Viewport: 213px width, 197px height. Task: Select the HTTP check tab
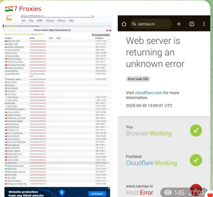[39, 20]
